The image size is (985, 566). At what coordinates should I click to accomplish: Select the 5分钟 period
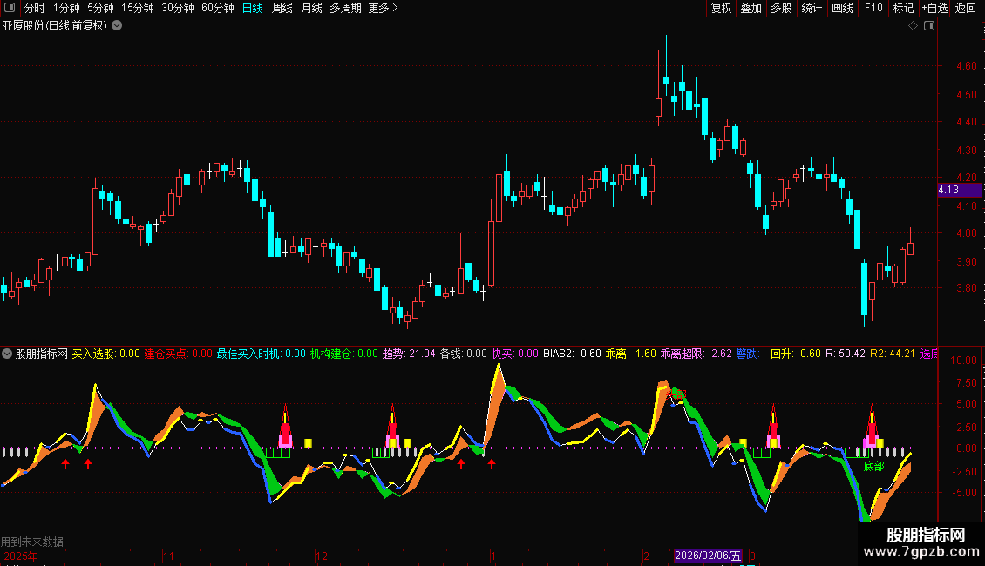(100, 8)
